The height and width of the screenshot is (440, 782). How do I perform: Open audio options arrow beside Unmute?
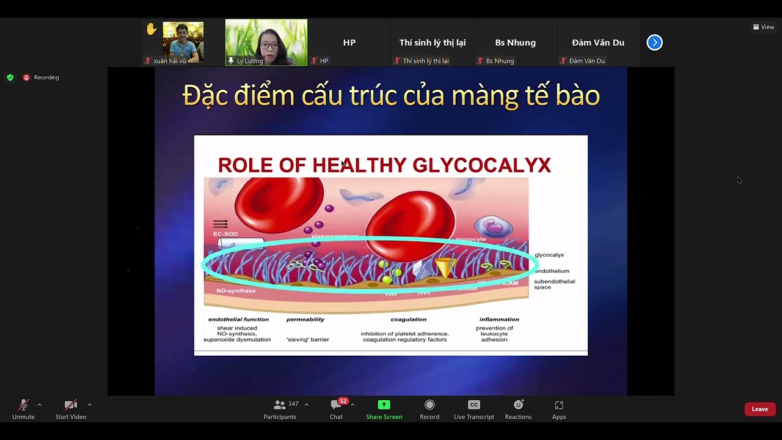(39, 405)
